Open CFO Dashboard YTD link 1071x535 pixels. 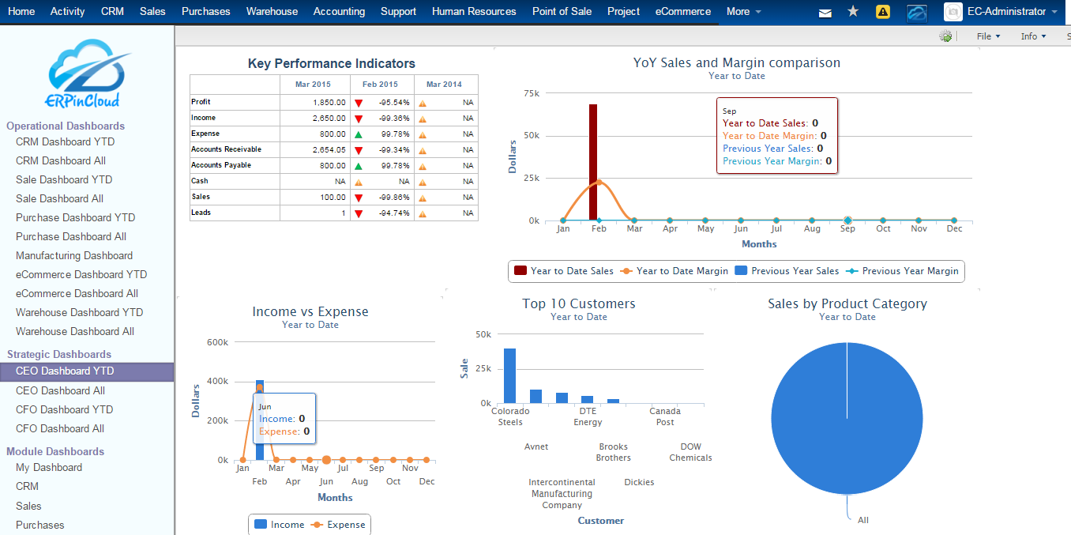64,409
